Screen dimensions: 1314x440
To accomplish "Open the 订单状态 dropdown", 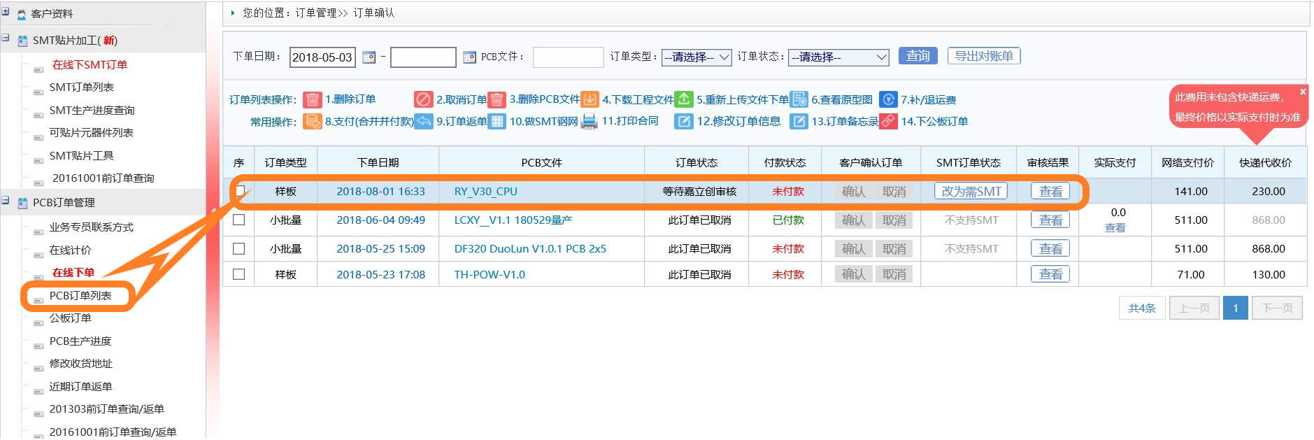I will click(x=838, y=57).
